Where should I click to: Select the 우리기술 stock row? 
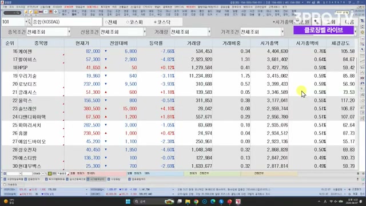tap(179, 76)
